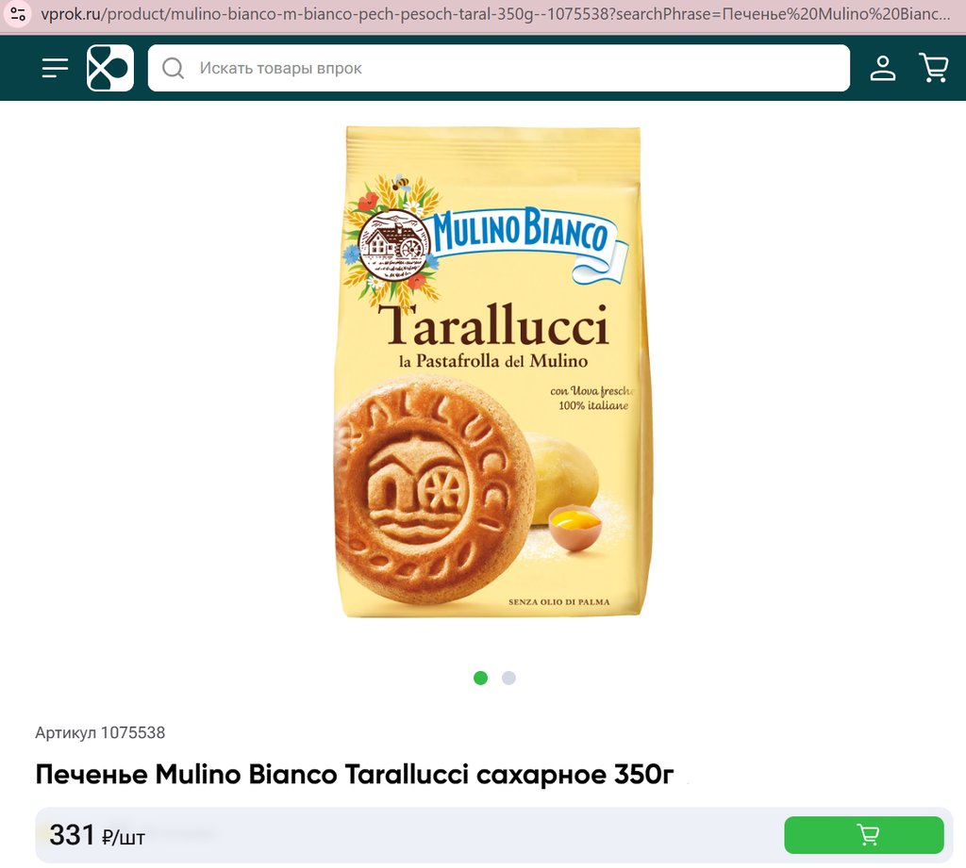Open the Tarallucci product photo
Image resolution: width=966 pixels, height=868 pixels.
[x=492, y=371]
